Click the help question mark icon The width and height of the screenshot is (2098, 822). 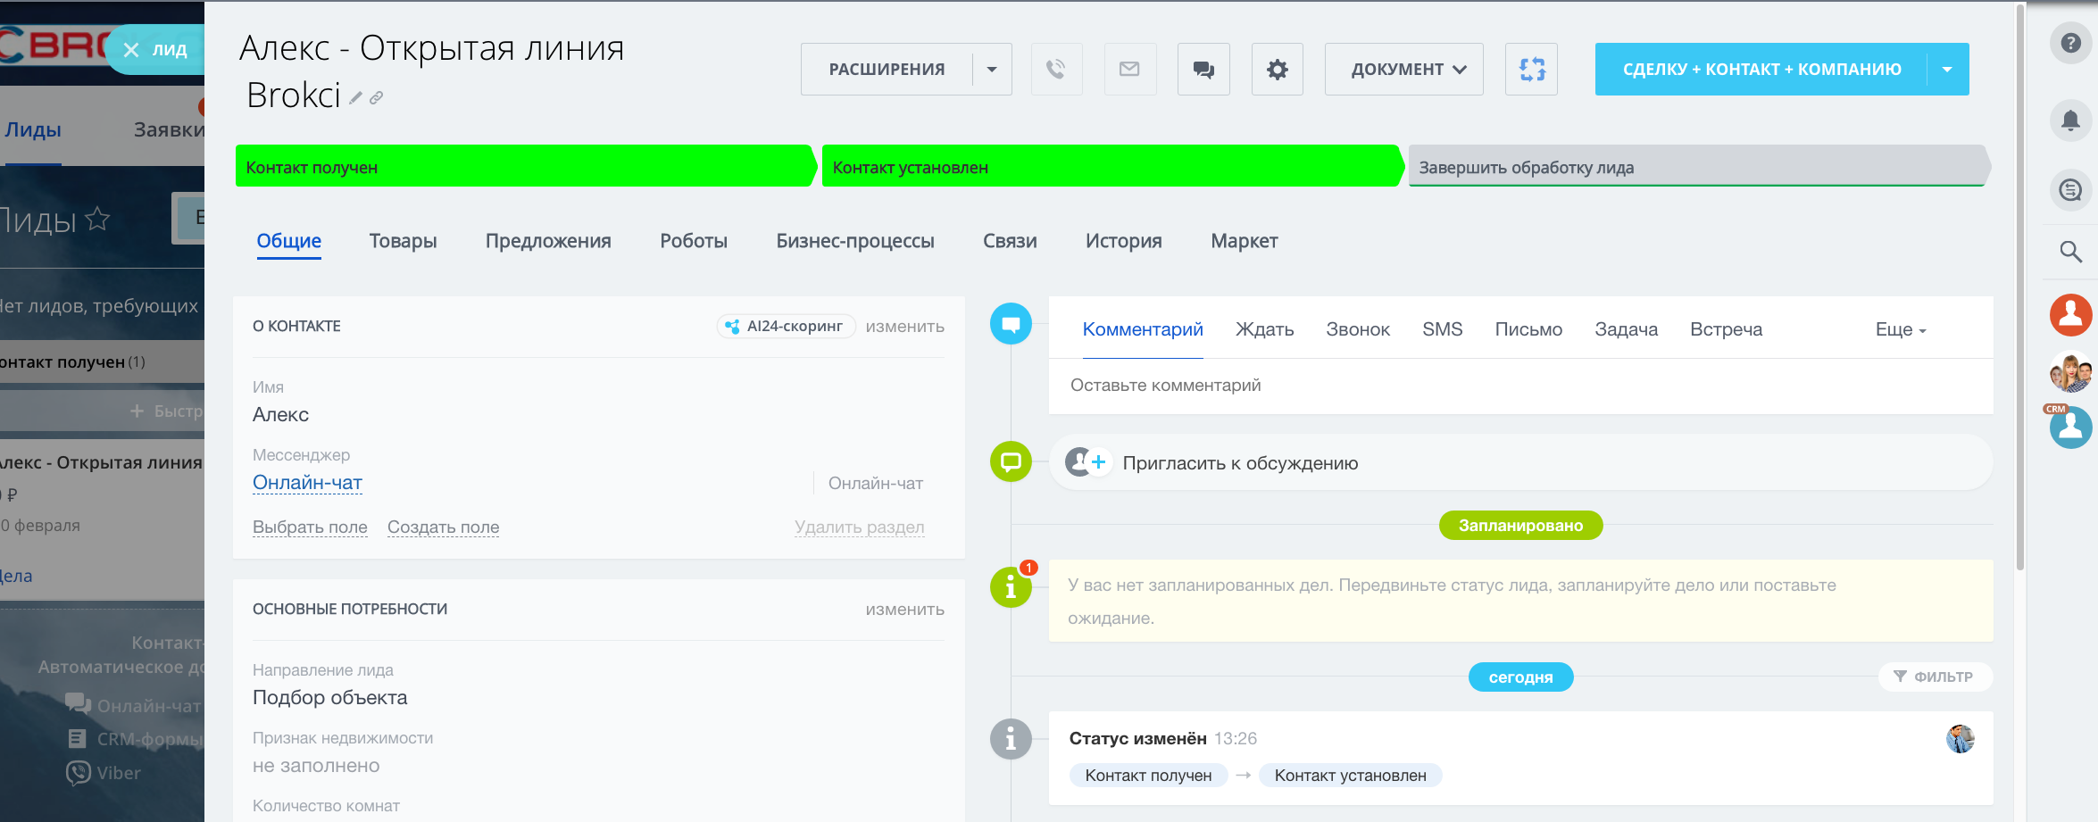point(2070,43)
